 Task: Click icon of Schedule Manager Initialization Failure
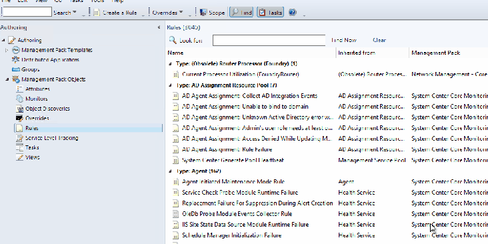(176, 235)
